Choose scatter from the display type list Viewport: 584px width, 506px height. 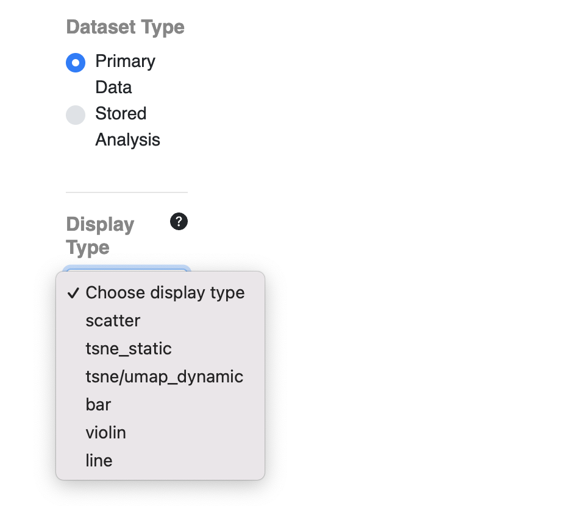160,321
